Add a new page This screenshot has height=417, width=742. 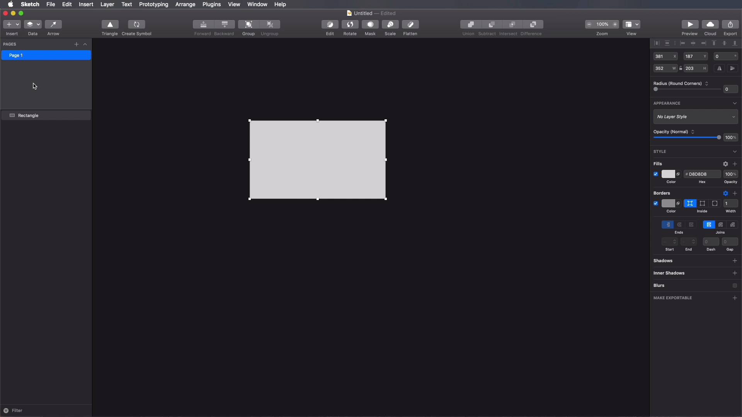(77, 44)
